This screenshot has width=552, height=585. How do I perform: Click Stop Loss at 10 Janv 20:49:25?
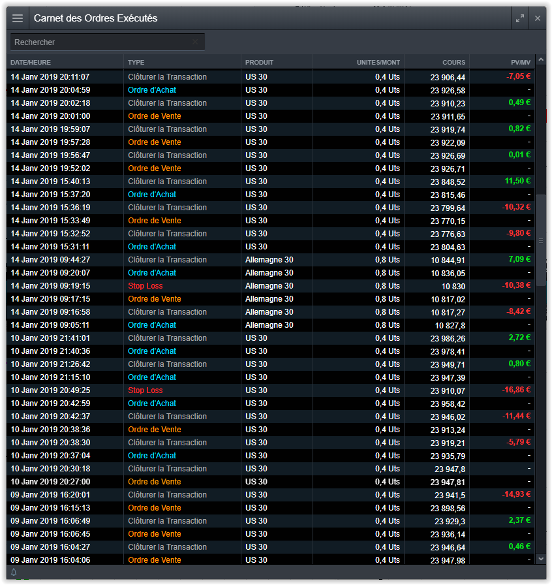[145, 390]
